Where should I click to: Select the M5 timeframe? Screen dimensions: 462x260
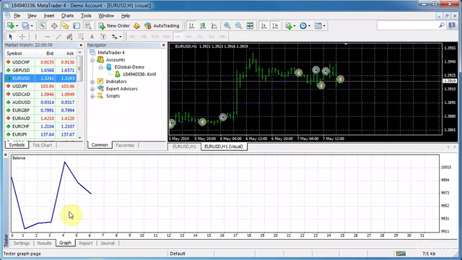click(x=144, y=37)
